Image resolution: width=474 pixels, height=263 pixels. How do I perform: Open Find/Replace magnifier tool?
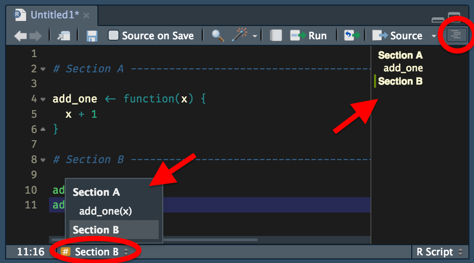coord(218,36)
